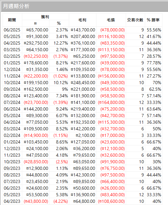Click the 毛損 column header
This screenshot has width=168, height=205.
(x=111, y=20)
